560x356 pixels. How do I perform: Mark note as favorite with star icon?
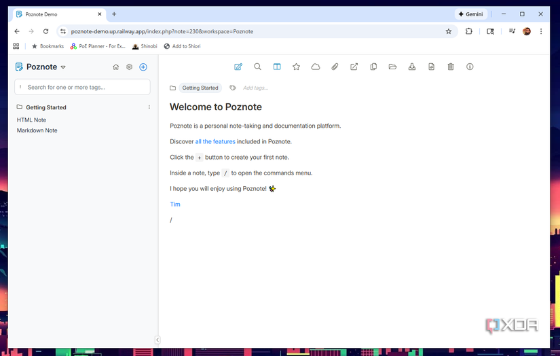[296, 67]
